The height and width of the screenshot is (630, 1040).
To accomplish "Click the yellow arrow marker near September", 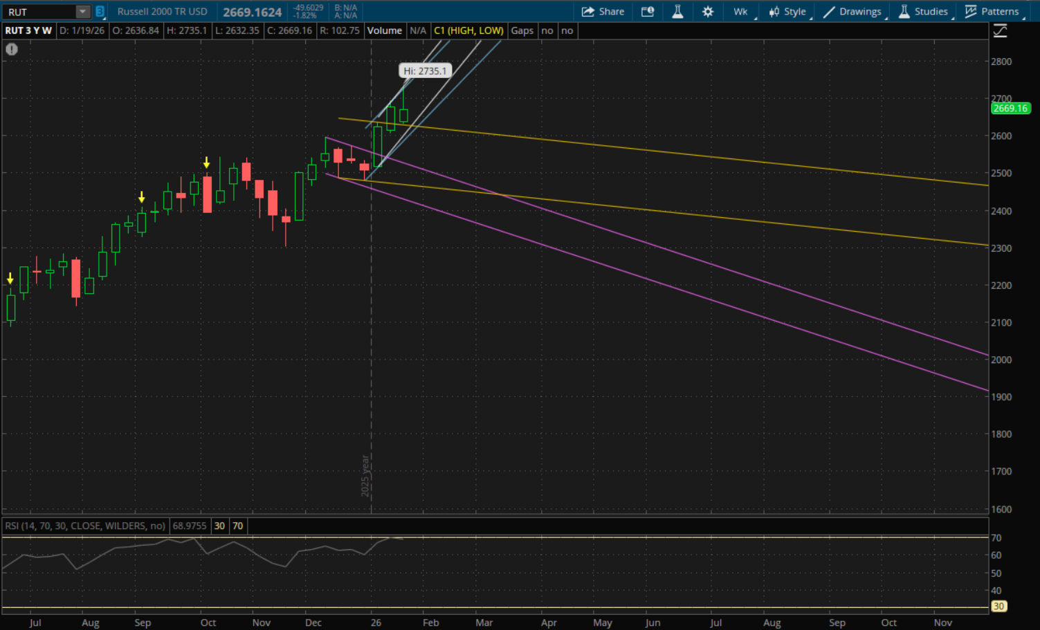I will pyautogui.click(x=142, y=197).
